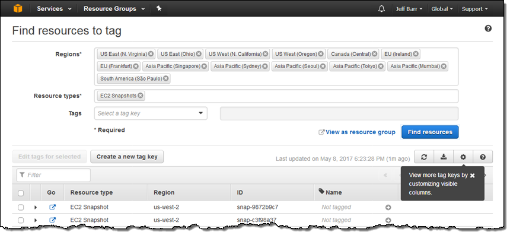This screenshot has height=235, width=510.
Task: Expand the snap-c3f98a37 row details
Action: coord(36,220)
